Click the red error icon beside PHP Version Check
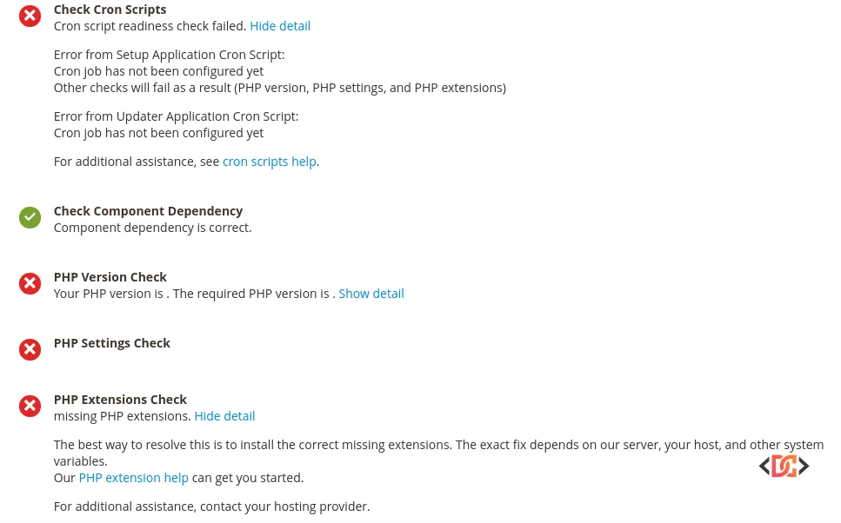Image resolution: width=841 pixels, height=523 pixels. [x=30, y=283]
